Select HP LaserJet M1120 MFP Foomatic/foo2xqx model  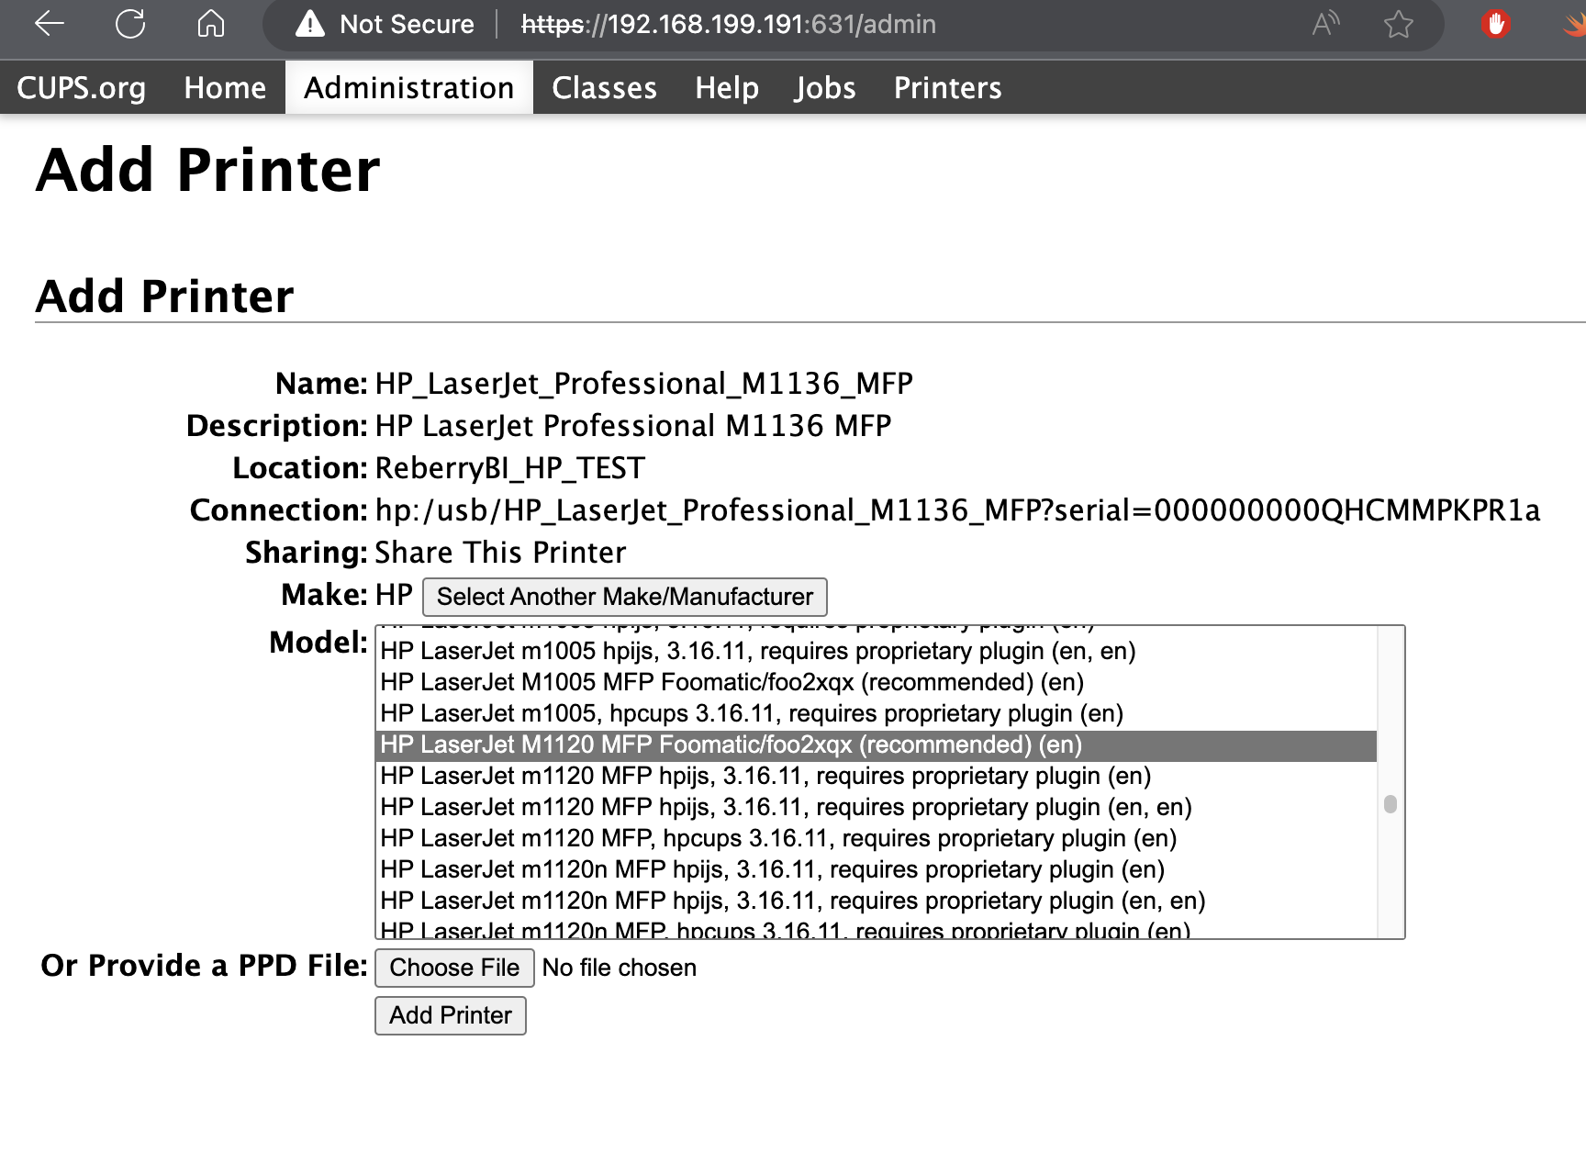[x=877, y=744]
